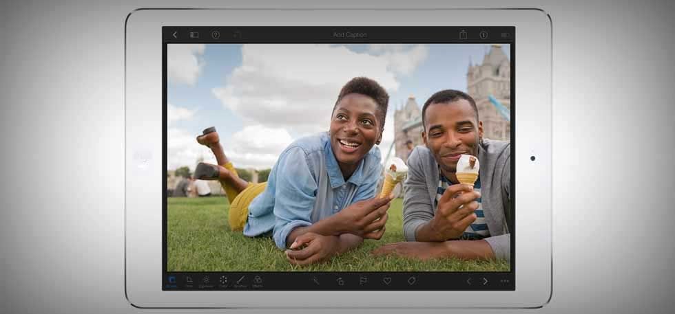
Task: Select the Color adjustment tool
Action: pos(223,281)
